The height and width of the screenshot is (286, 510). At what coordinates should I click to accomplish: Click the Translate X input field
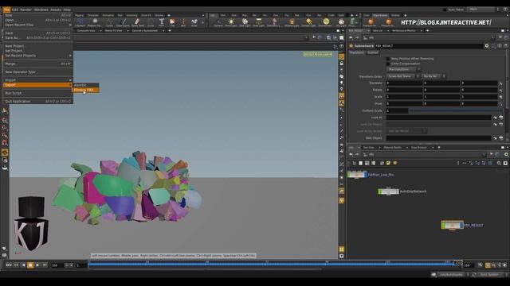coord(404,83)
